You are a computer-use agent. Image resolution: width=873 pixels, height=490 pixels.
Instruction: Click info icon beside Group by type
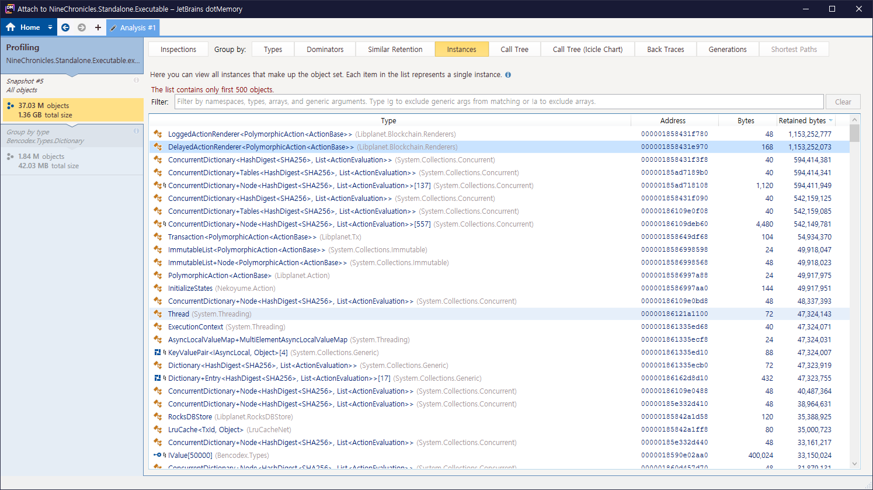(x=136, y=131)
